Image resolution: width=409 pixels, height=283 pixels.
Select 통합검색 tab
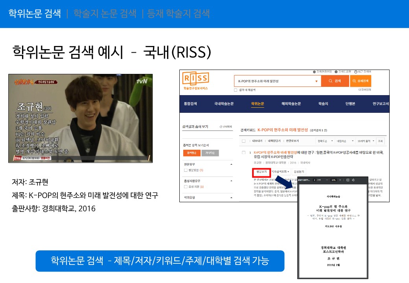(x=190, y=104)
